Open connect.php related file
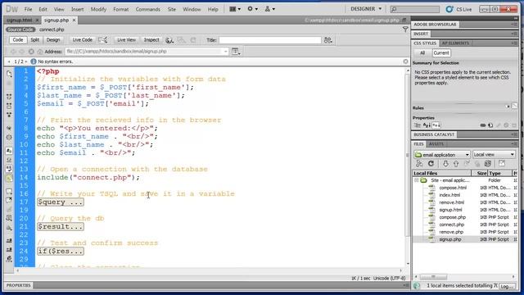This screenshot has width=524, height=295. (x=52, y=29)
